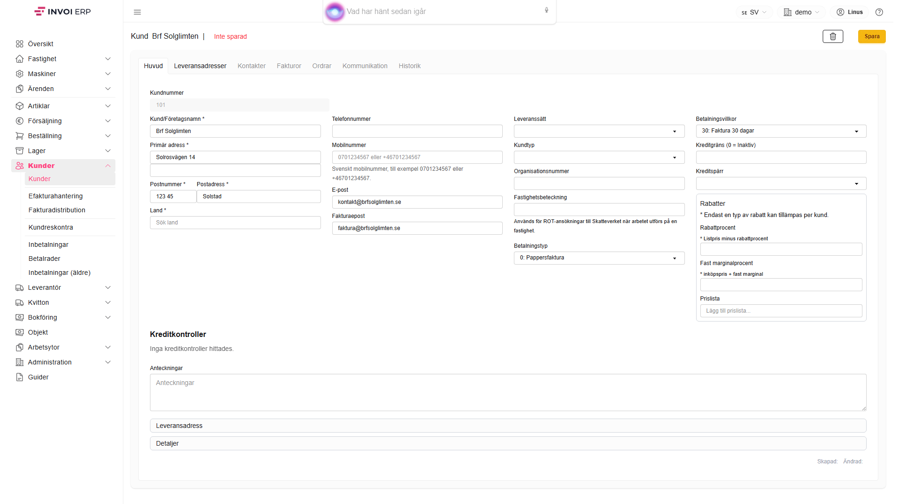Open the SV language selector
The image size is (897, 504).
click(754, 12)
